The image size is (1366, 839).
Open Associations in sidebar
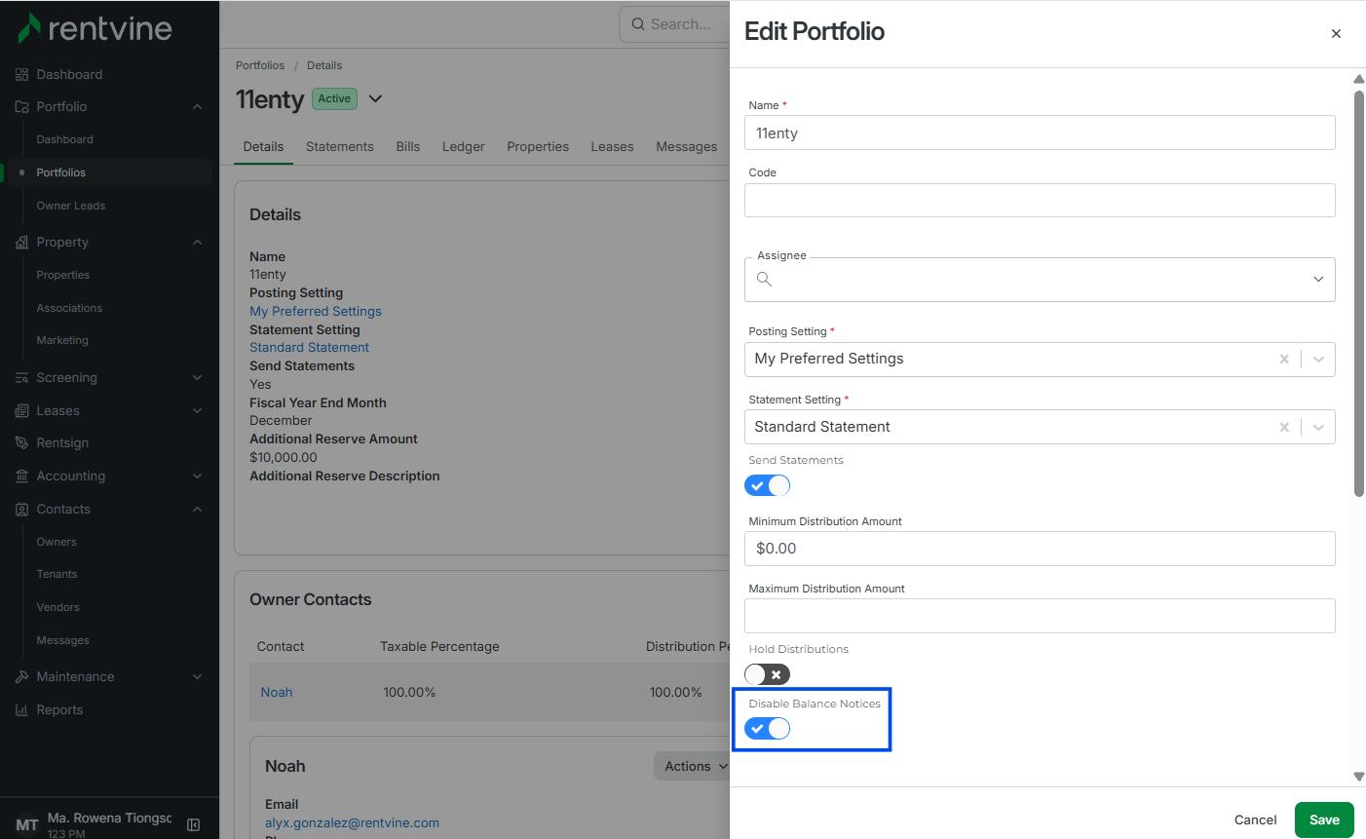[x=69, y=308]
